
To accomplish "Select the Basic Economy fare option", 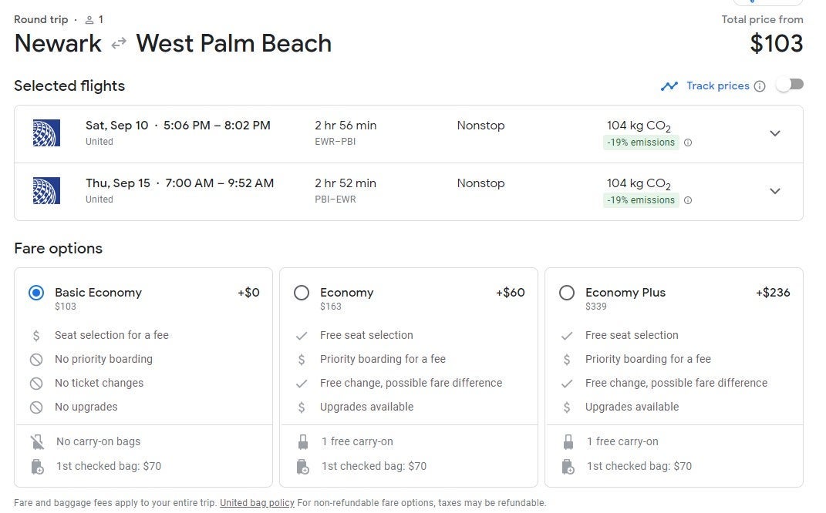I will tap(36, 293).
